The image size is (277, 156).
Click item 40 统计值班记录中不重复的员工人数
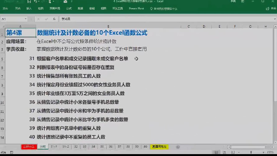(x=71, y=137)
